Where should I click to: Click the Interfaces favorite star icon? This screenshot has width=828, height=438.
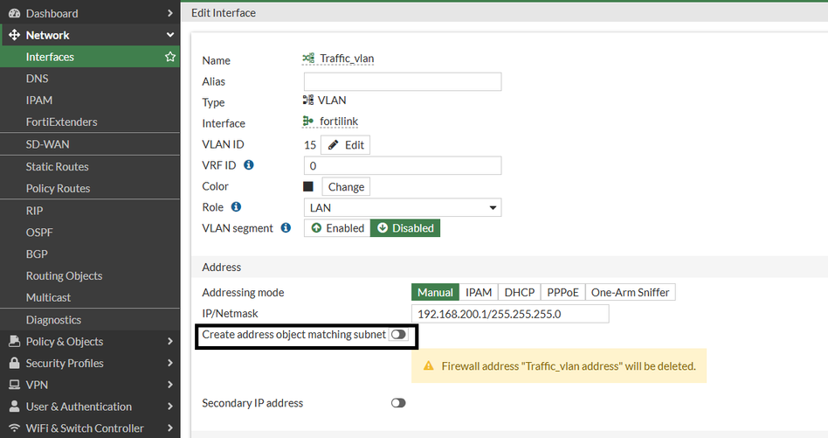click(170, 57)
